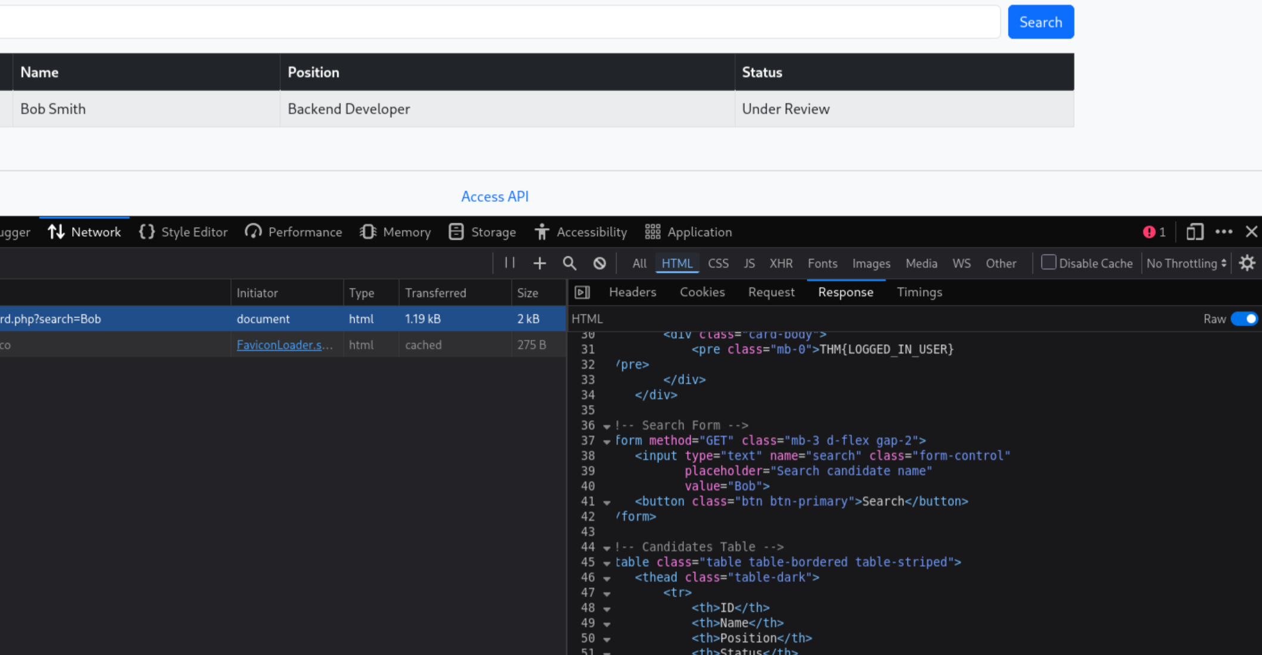
Task: Collapse code fold arrow at line 45
Action: 607,563
